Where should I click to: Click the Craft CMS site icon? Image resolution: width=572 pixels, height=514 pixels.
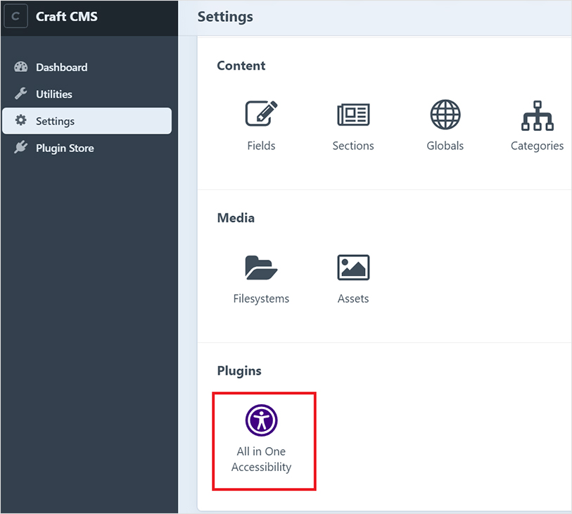15,16
